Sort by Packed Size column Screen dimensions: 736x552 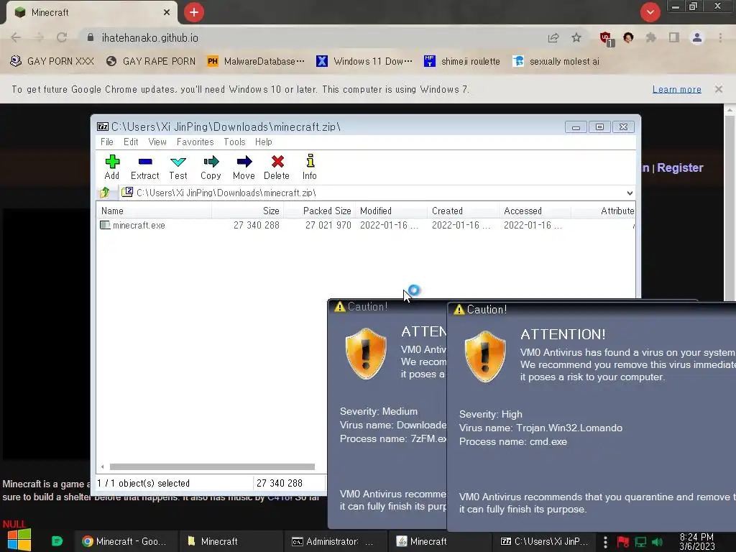click(x=319, y=211)
